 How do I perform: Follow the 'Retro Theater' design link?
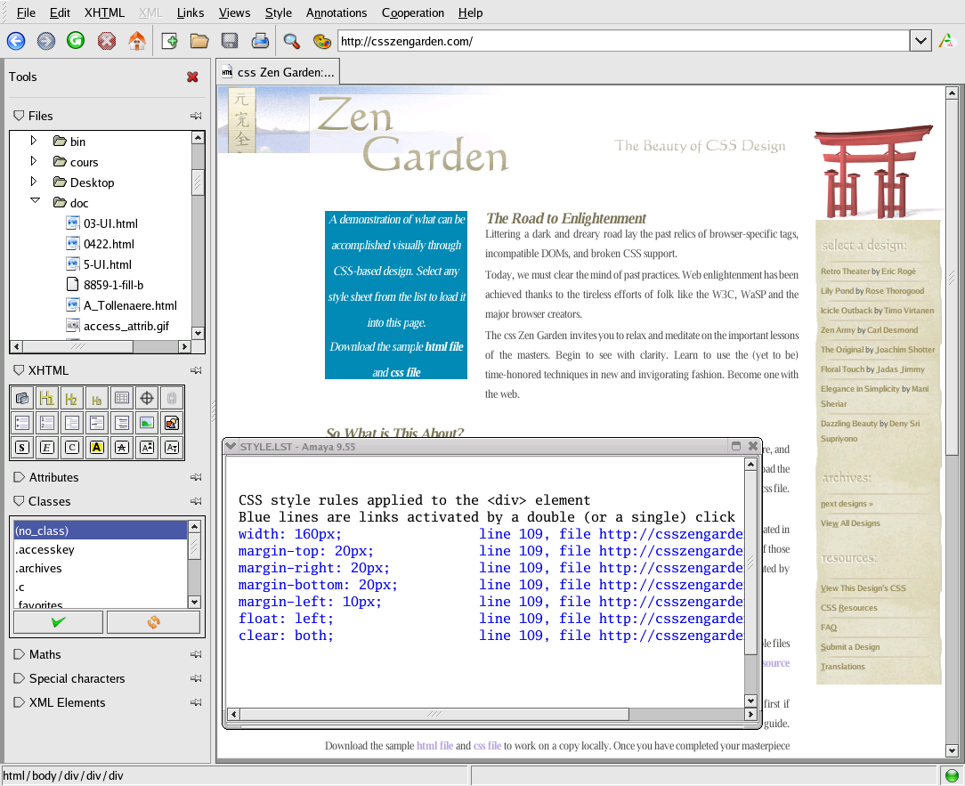coord(845,271)
